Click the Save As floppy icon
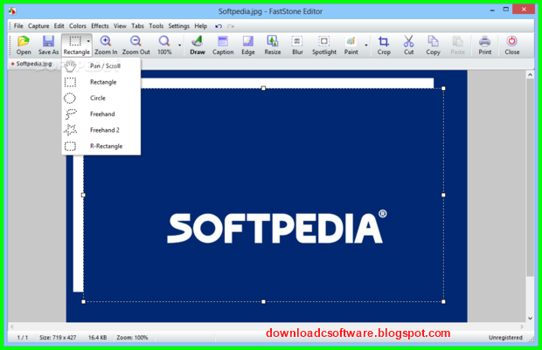Screen dimensions: 542x350 (x=48, y=45)
